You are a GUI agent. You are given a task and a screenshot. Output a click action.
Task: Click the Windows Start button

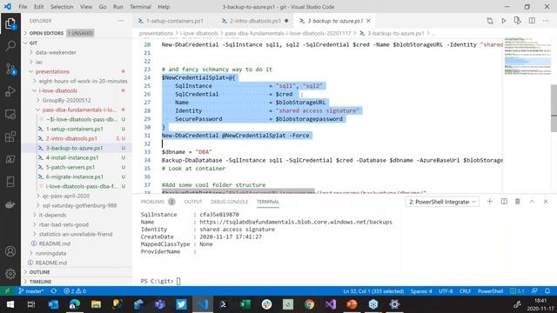tap(10, 304)
